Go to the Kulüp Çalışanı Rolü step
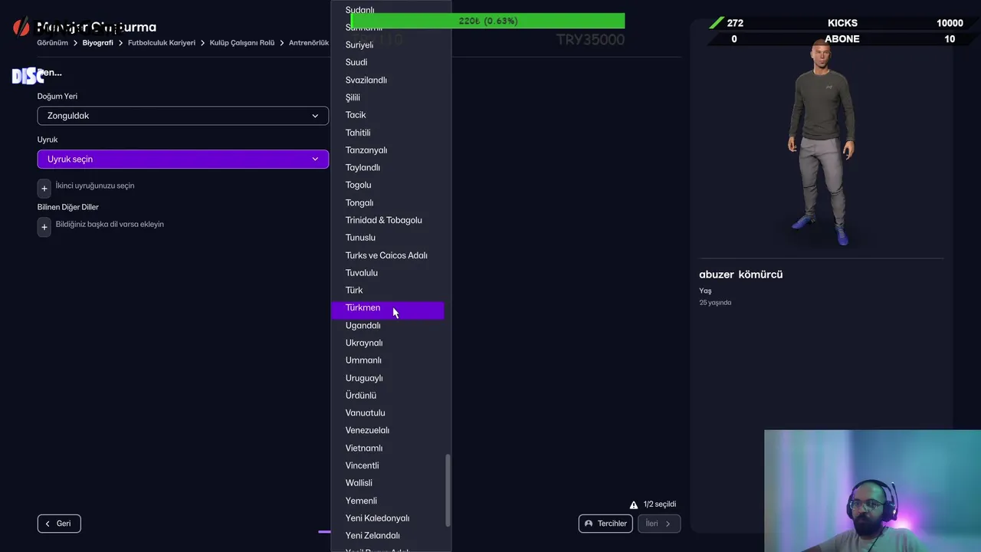Screen dimensions: 981x552 coord(242,43)
